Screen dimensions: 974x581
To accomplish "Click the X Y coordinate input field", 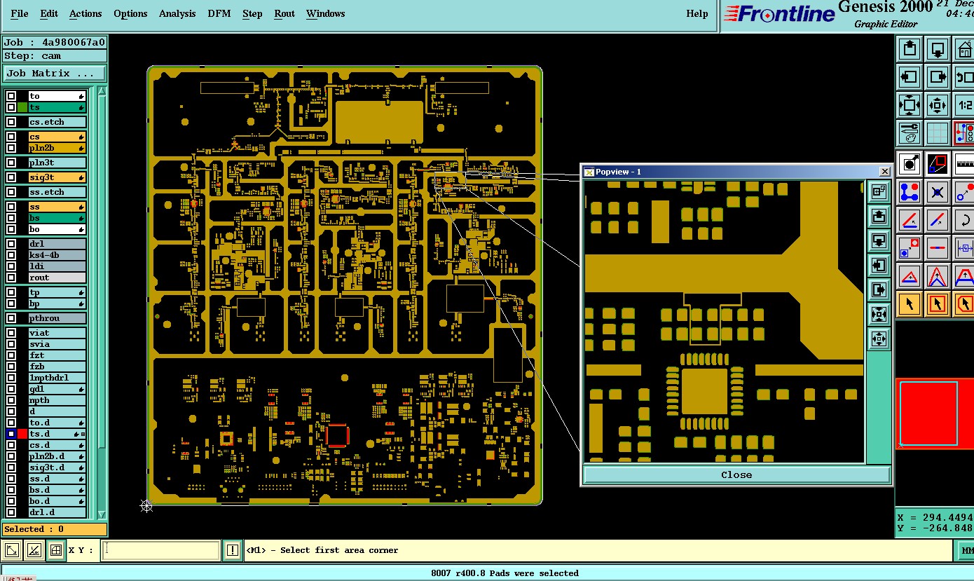I will pos(160,551).
